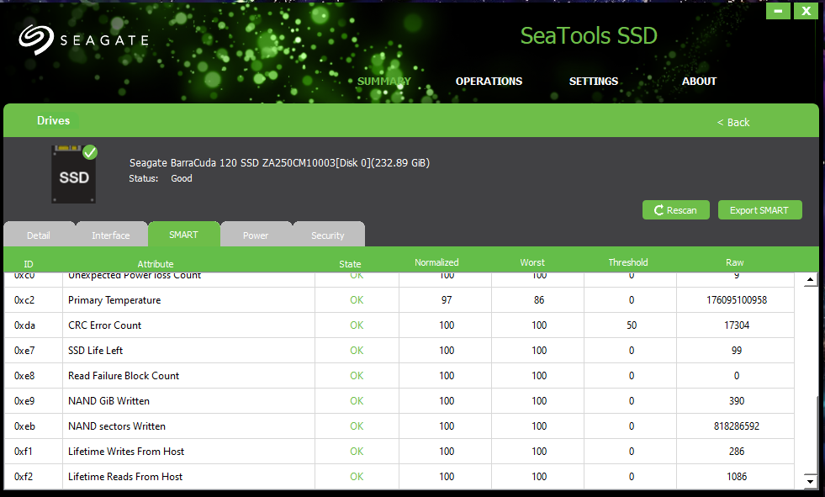Switch to the Interface tab

click(111, 235)
